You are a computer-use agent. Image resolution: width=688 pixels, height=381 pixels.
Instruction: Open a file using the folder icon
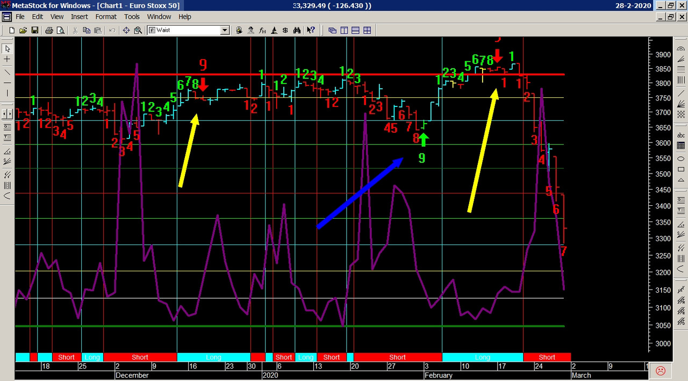pyautogui.click(x=23, y=30)
